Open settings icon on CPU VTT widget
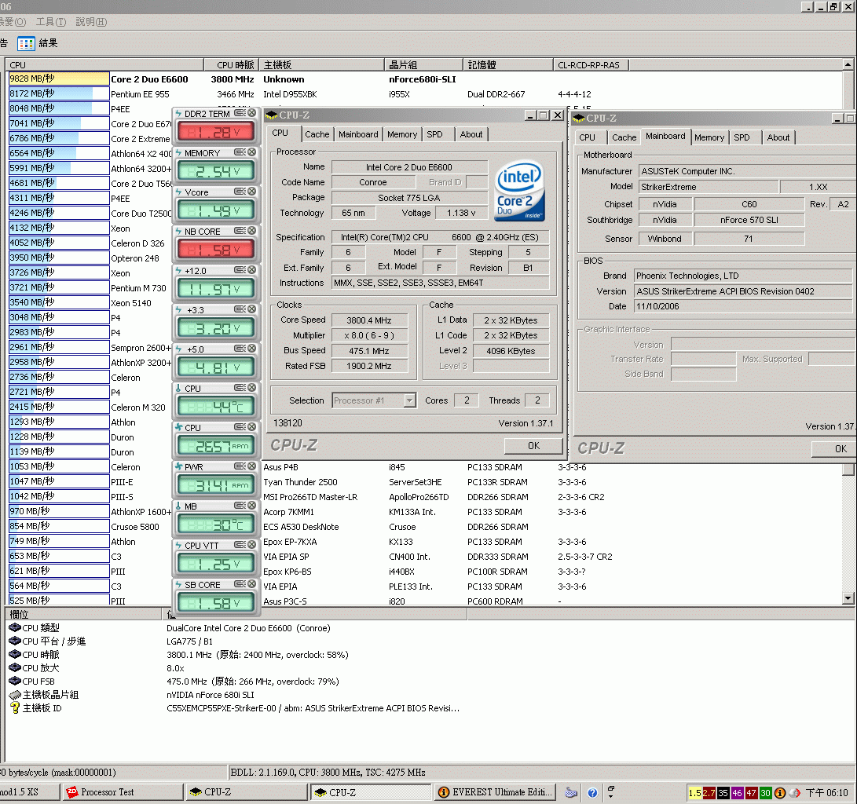 (x=240, y=545)
